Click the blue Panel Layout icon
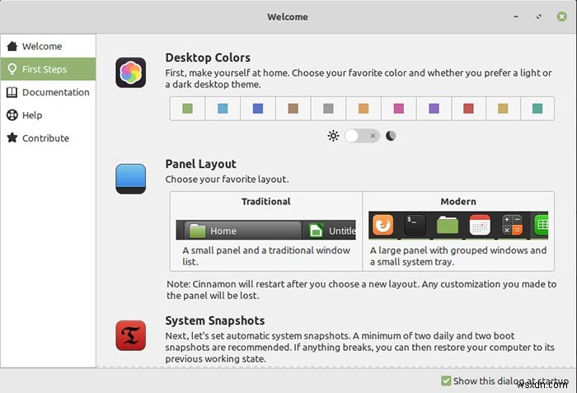577x393 pixels. coord(130,179)
